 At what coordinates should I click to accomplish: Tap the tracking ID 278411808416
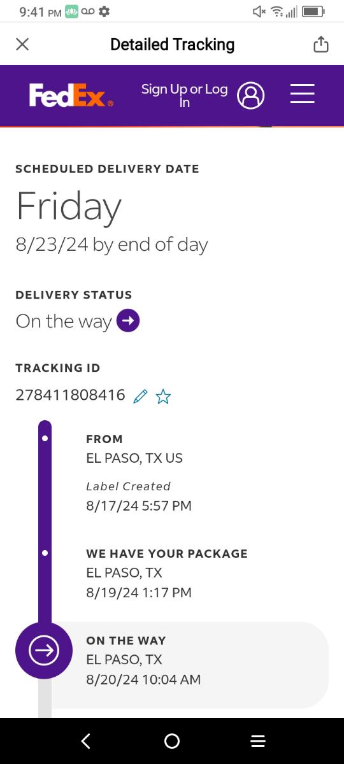pyautogui.click(x=70, y=395)
